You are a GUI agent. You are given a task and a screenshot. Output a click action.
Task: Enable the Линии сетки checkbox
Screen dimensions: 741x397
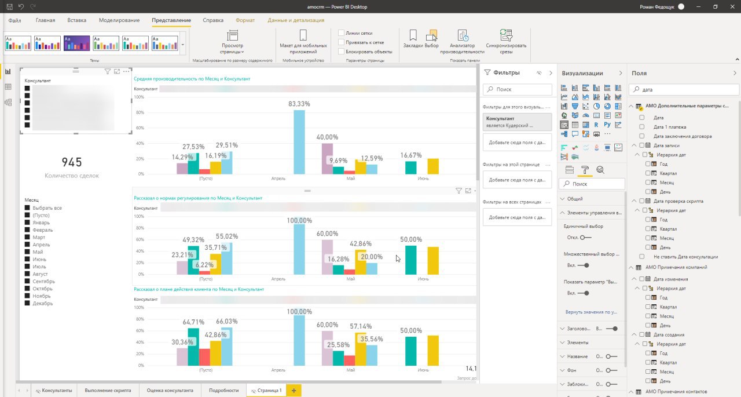[342, 34]
